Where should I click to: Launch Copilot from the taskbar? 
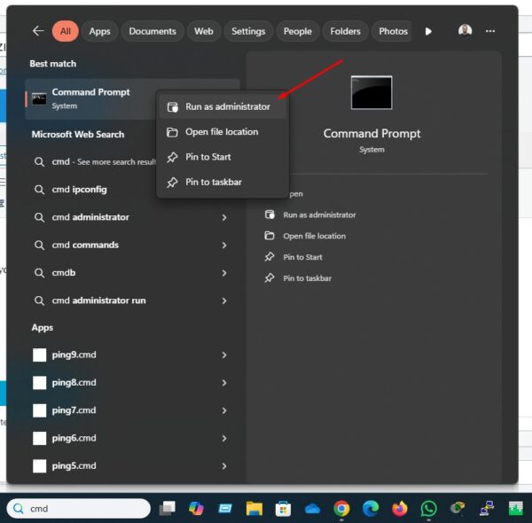[196, 509]
